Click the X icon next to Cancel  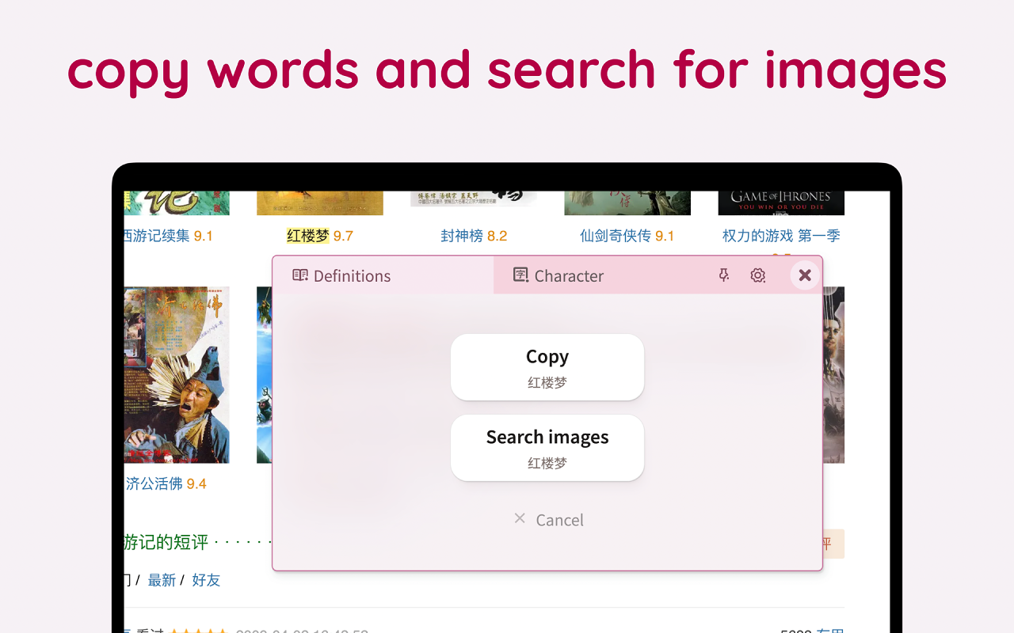(x=520, y=518)
